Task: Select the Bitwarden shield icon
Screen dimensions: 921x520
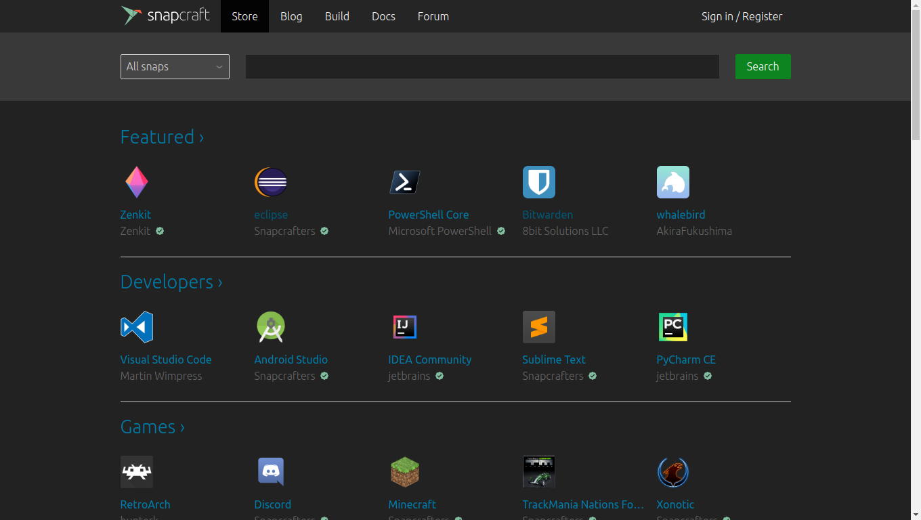Action: (x=538, y=181)
